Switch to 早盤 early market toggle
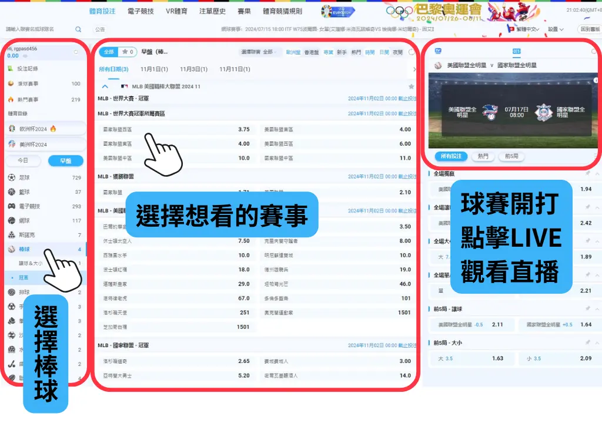 66,161
